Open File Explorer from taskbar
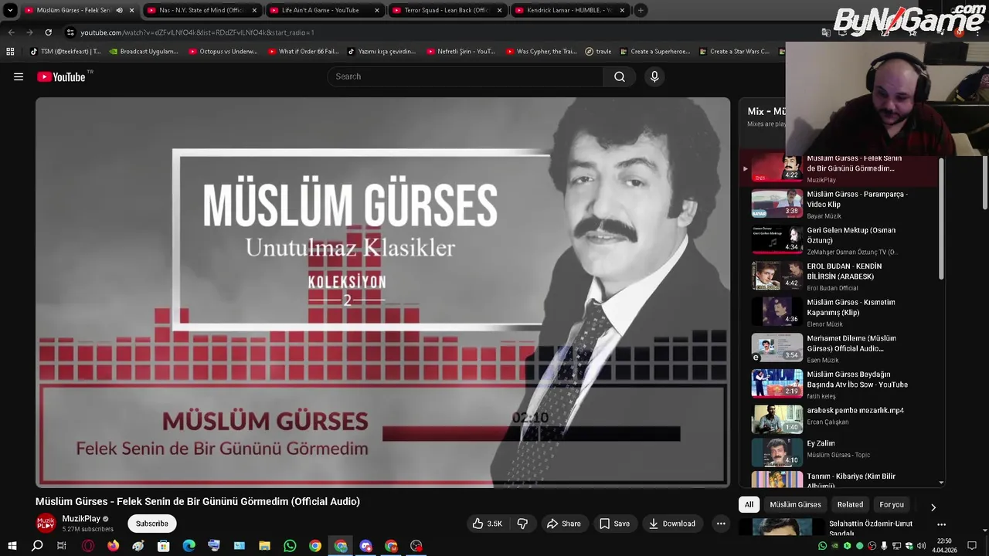 coord(264,546)
